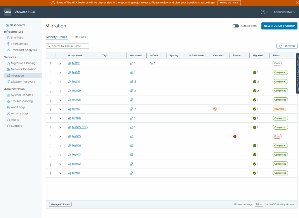Open the Groups per page dropdown

[259, 204]
